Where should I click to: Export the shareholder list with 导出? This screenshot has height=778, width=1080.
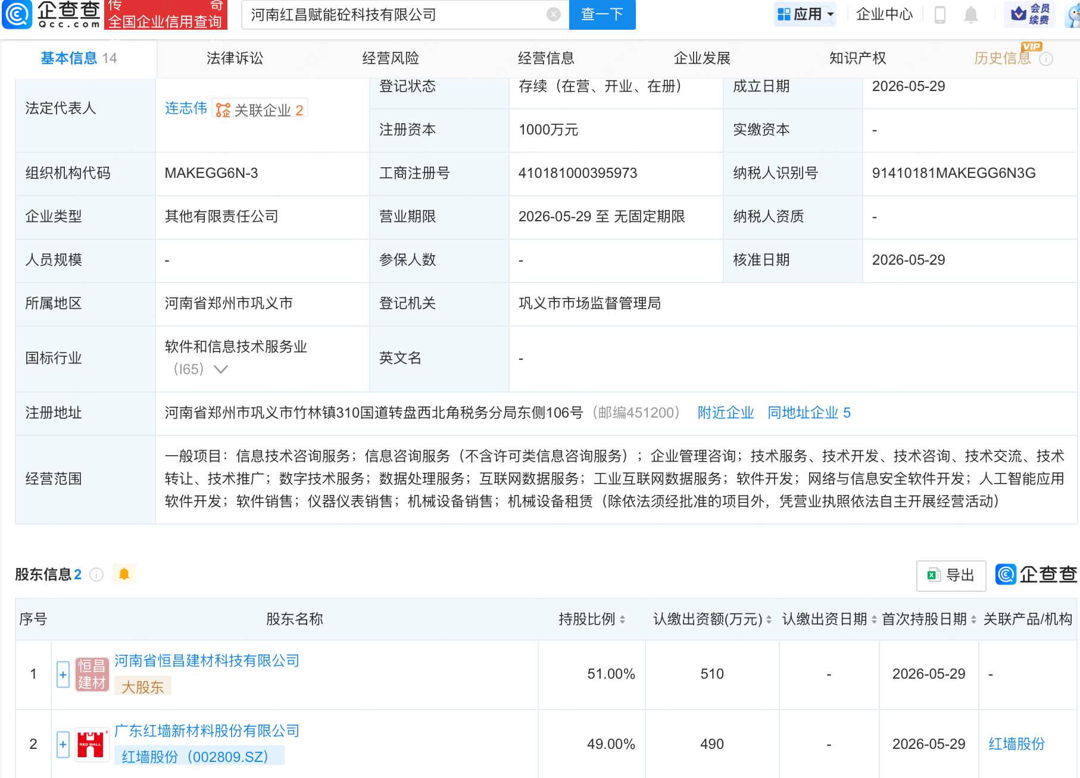click(x=951, y=575)
